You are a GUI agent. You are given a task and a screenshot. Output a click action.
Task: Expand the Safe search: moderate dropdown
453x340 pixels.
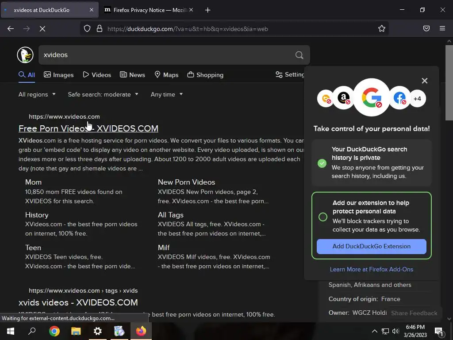(103, 95)
